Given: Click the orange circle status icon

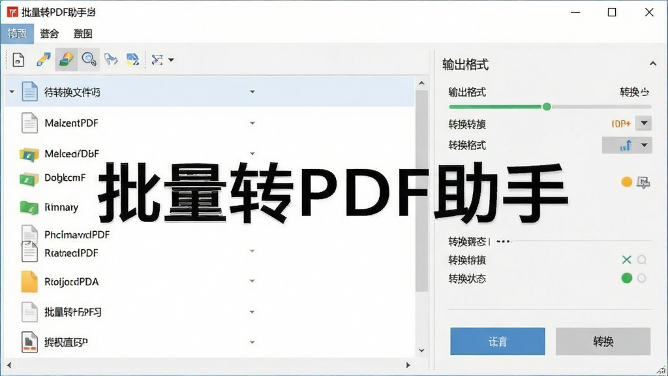Looking at the screenshot, I should 626,182.
